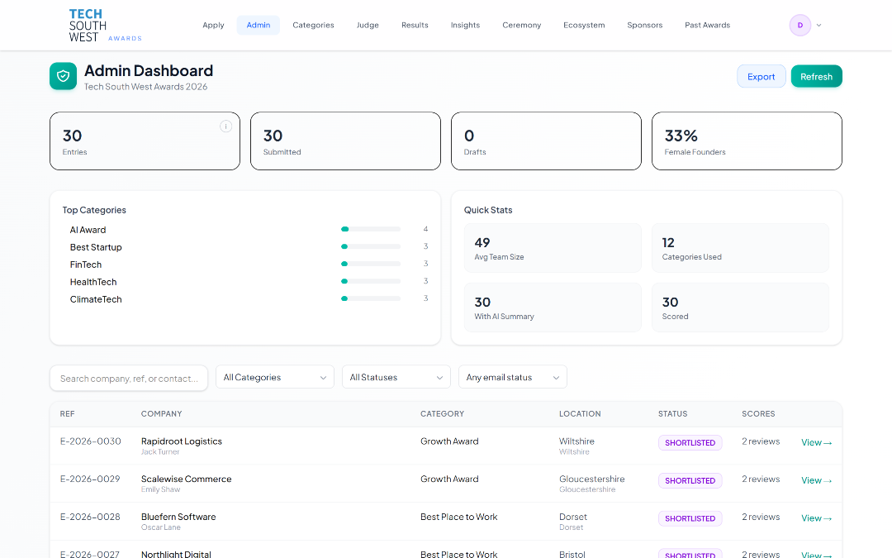Click AI Award in Top Categories
Screen dimensions: 892x558
point(88,230)
